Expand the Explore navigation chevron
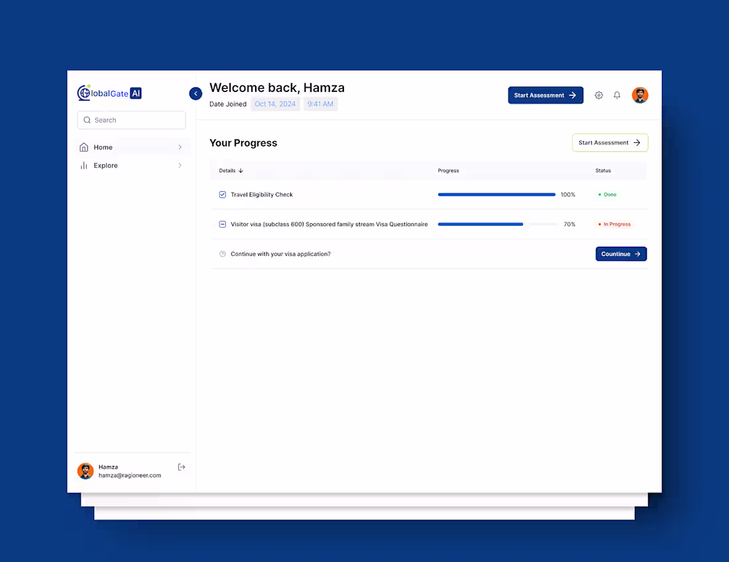729x562 pixels. pos(180,165)
